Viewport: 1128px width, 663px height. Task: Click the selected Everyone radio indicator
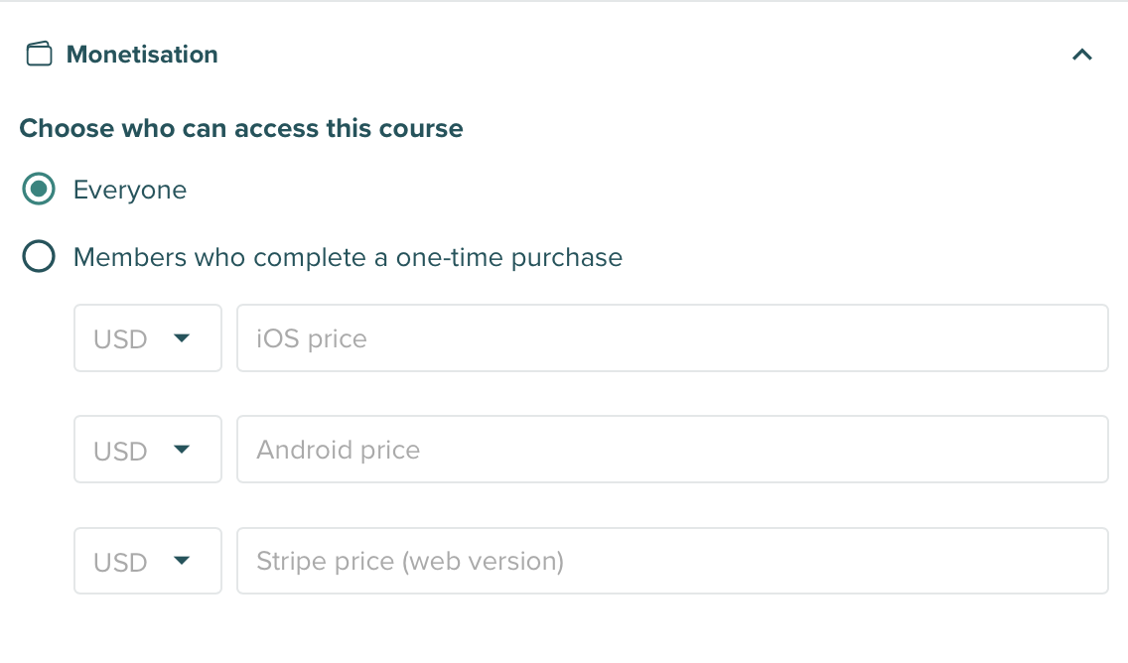click(x=37, y=188)
